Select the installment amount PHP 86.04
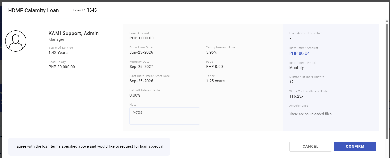This screenshot has height=158, width=390. coord(299,53)
